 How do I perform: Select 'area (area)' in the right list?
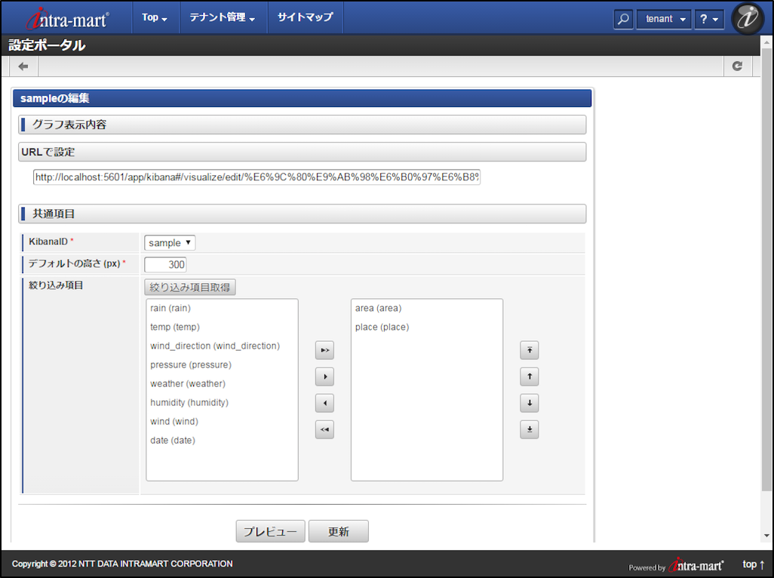tap(378, 308)
